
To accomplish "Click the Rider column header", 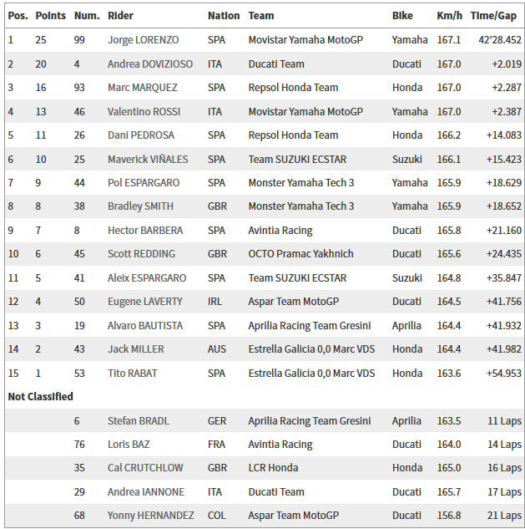I will (x=121, y=16).
